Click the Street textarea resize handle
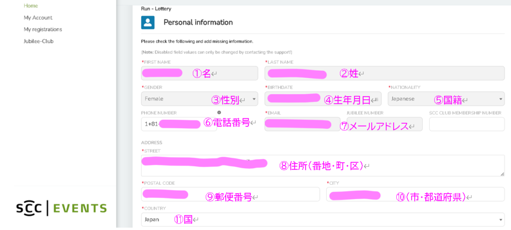This screenshot has width=511, height=230. tap(502, 174)
